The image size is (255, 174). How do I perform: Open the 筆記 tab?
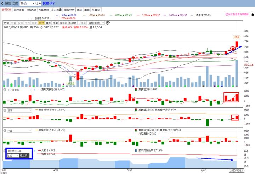(x=87, y=10)
